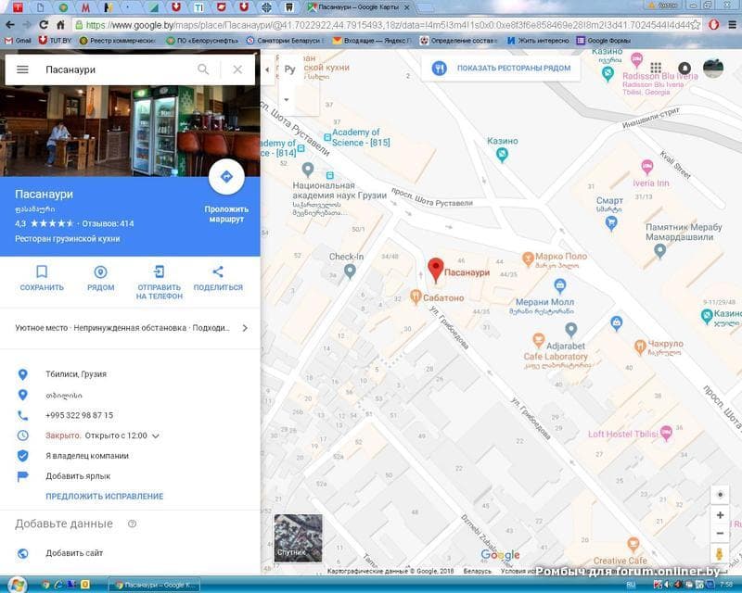Click the Рядом nearby icon
742x593 pixels.
coord(100,271)
